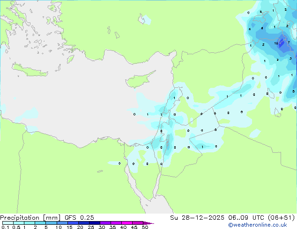Select the 25–30 mm navy legend swatch
Viewport: 297px width, 229px height.
click(95, 223)
